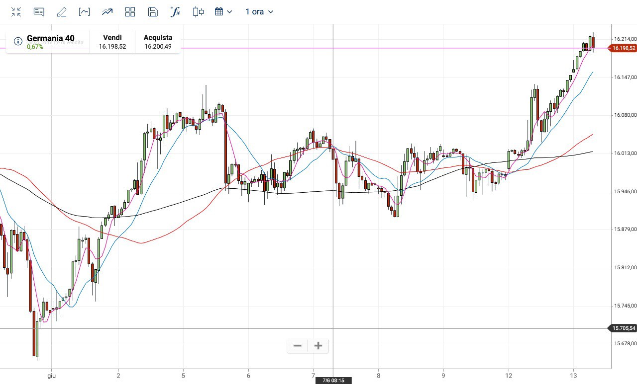Open the chart pattern bracket tool
The image size is (637, 384).
84,12
